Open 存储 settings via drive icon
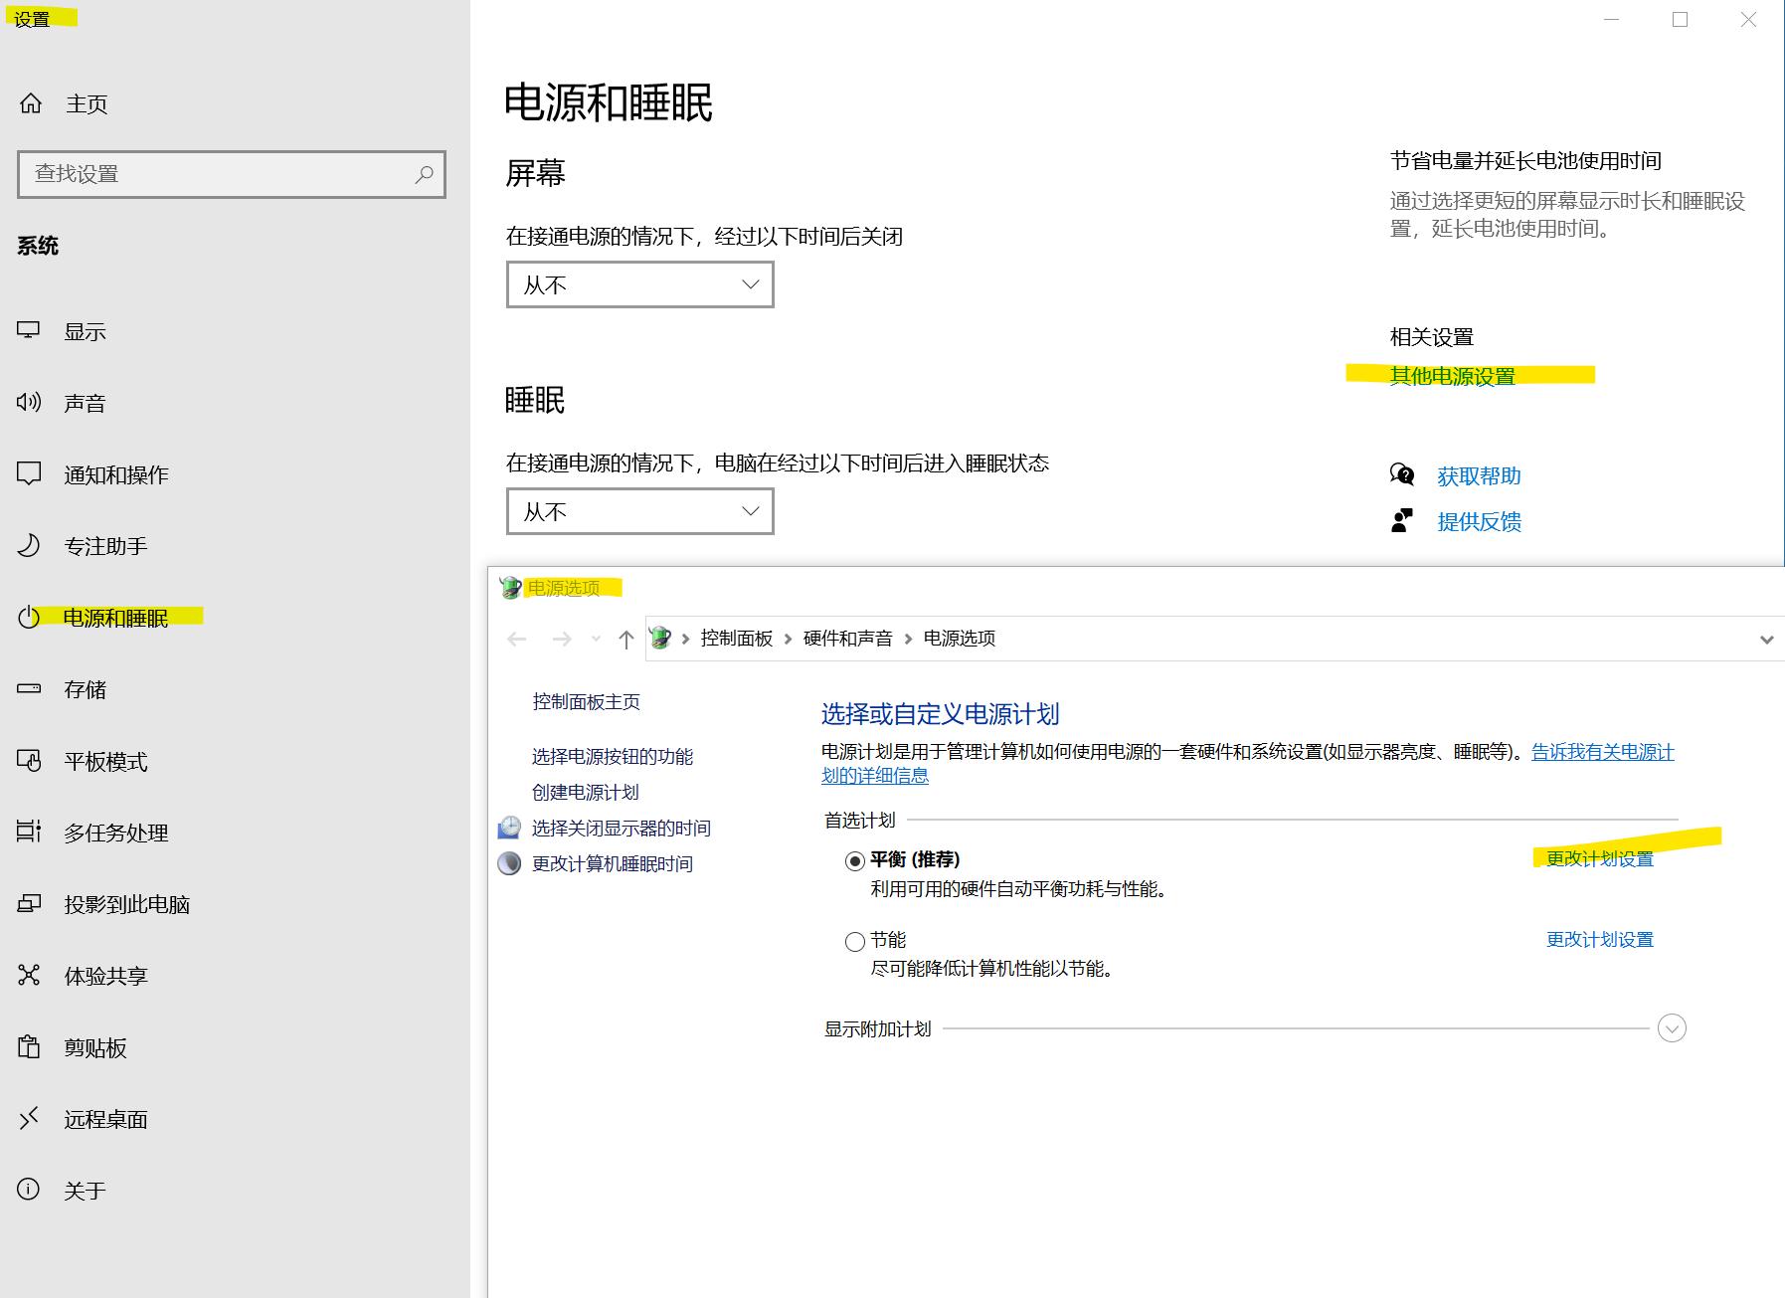The height and width of the screenshot is (1298, 1785). (29, 688)
